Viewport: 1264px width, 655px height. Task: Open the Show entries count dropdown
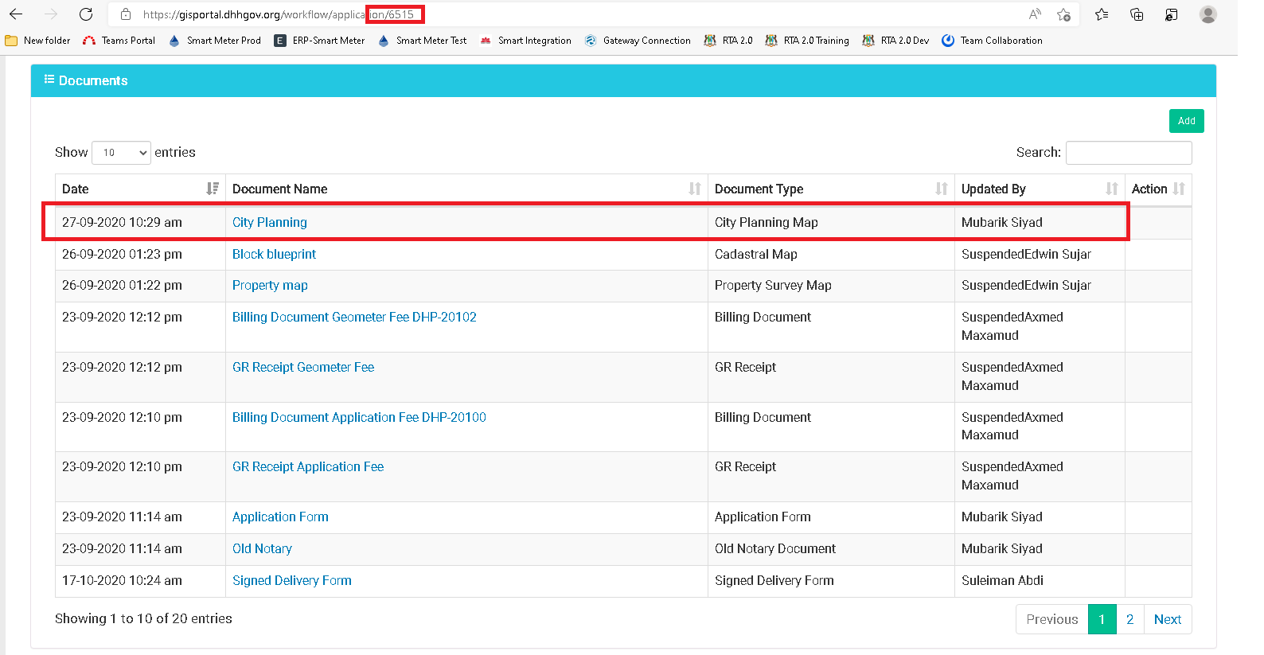(x=121, y=153)
